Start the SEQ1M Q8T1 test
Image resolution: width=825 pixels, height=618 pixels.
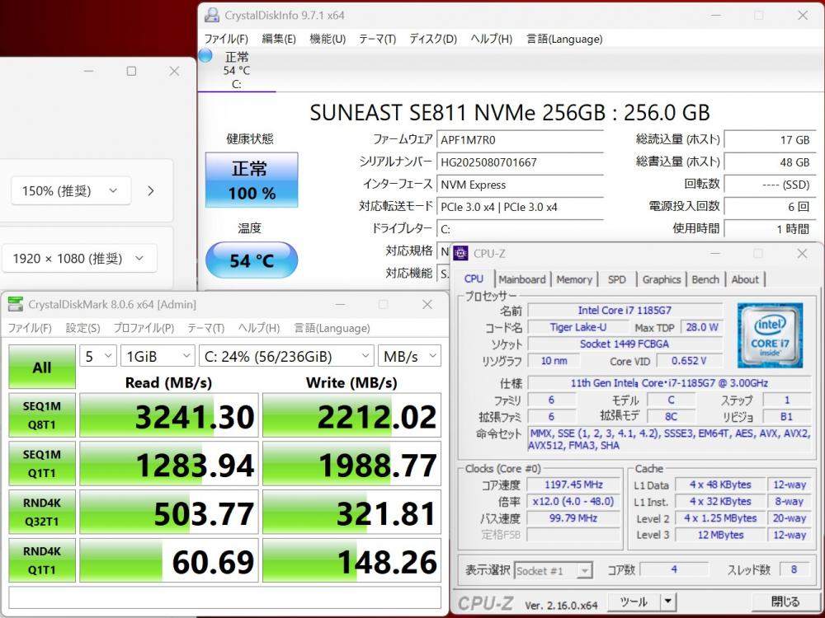(42, 416)
